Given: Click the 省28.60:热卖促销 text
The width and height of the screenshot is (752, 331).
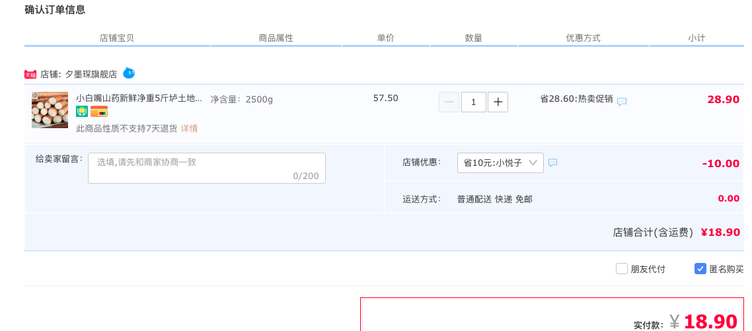Looking at the screenshot, I should pyautogui.click(x=576, y=99).
